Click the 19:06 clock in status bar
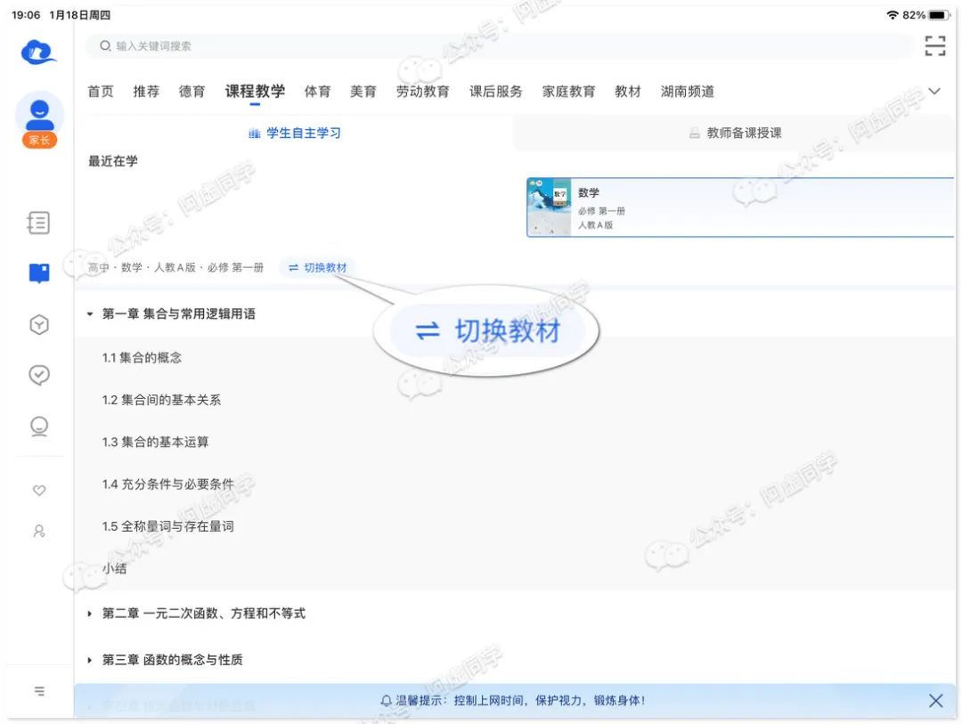The height and width of the screenshot is (724, 962). pos(26,15)
